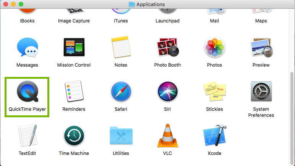The width and height of the screenshot is (295, 166).
Task: Click the vertical scrollbar thumb
Action: (x=292, y=119)
